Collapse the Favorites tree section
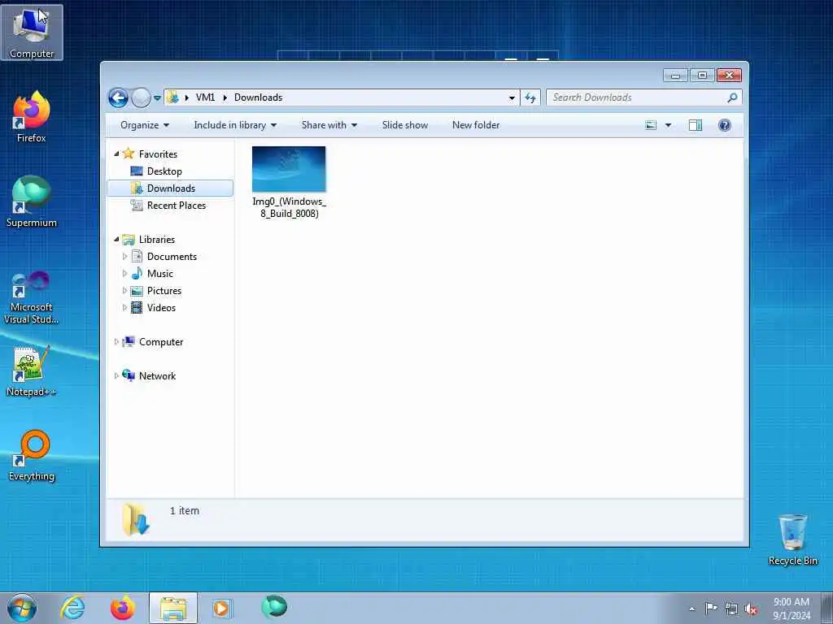 click(x=116, y=154)
